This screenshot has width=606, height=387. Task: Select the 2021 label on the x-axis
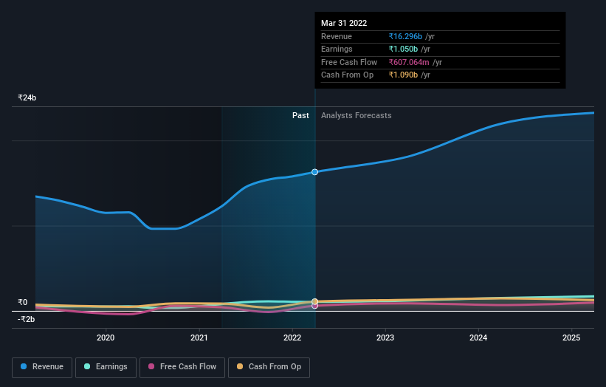click(199, 338)
